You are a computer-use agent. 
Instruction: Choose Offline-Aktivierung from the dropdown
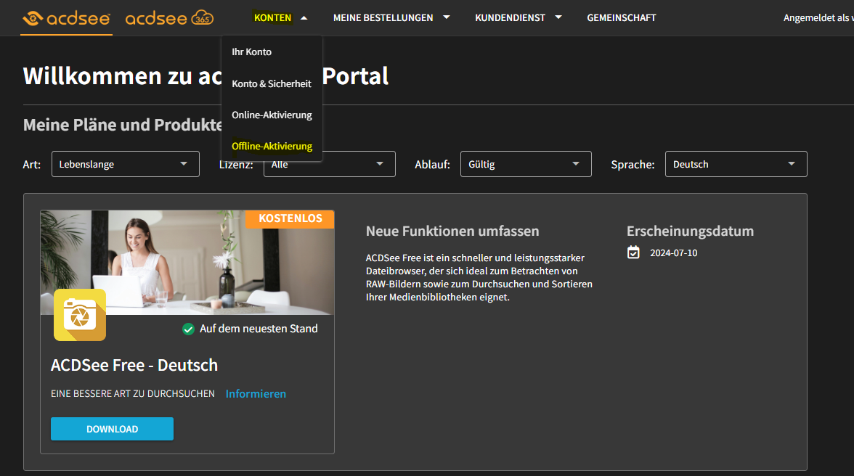point(272,146)
